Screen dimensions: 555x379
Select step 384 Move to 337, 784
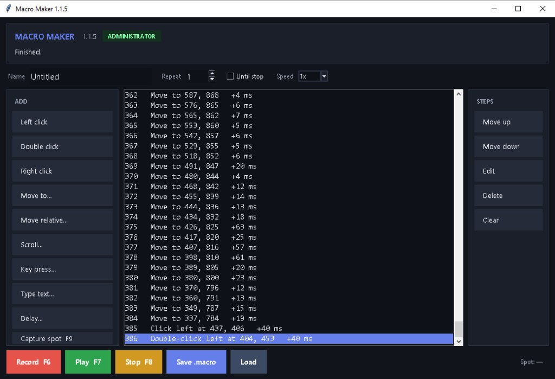click(289, 318)
